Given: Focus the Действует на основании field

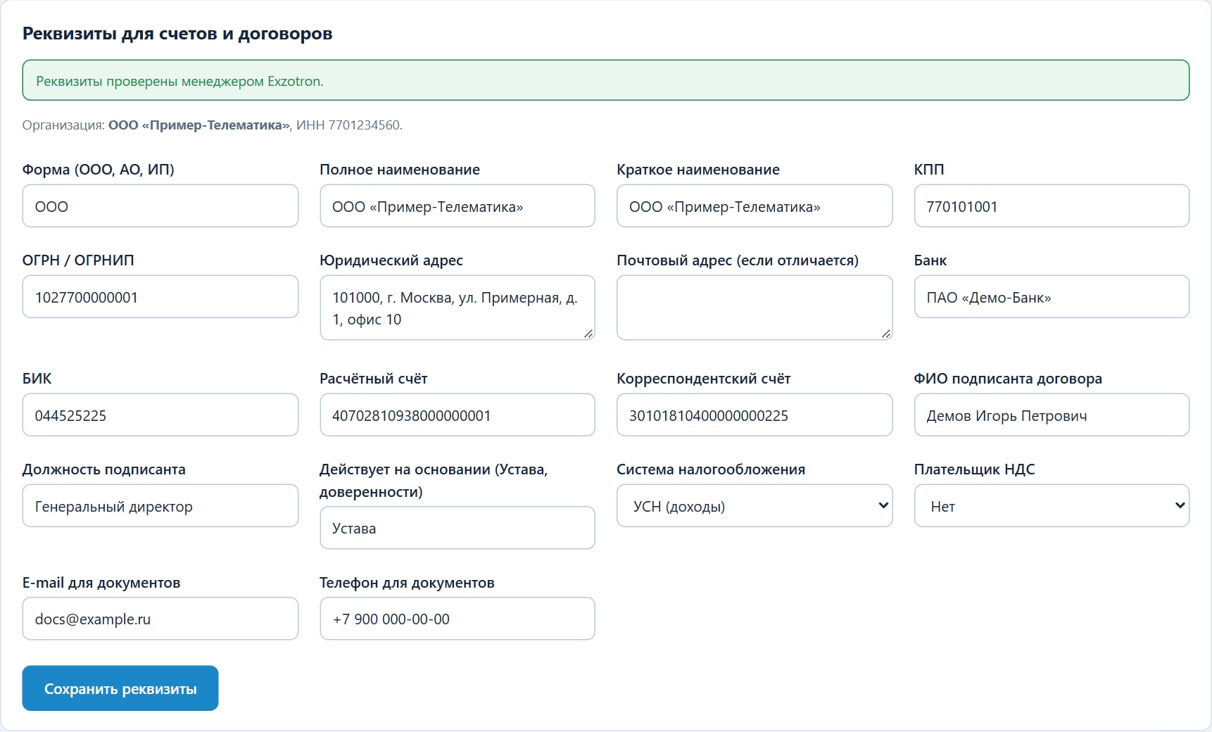Looking at the screenshot, I should tap(457, 528).
